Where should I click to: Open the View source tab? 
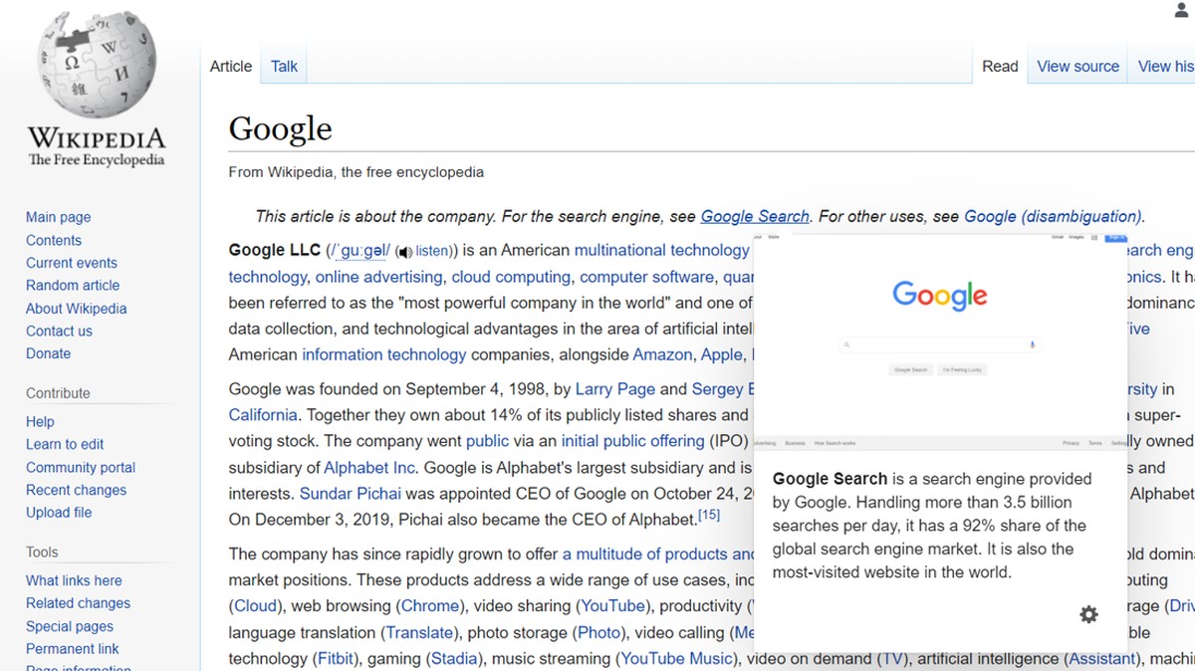click(x=1077, y=66)
